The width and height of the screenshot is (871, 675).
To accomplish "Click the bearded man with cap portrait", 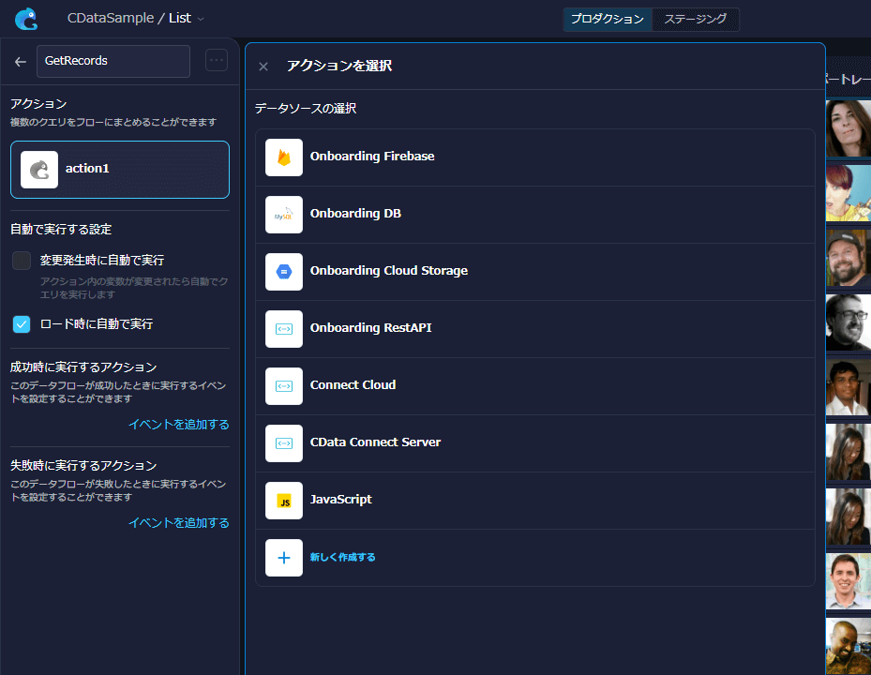I will coord(848,258).
